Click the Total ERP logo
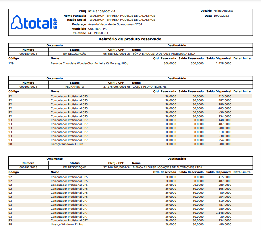 (34, 22)
